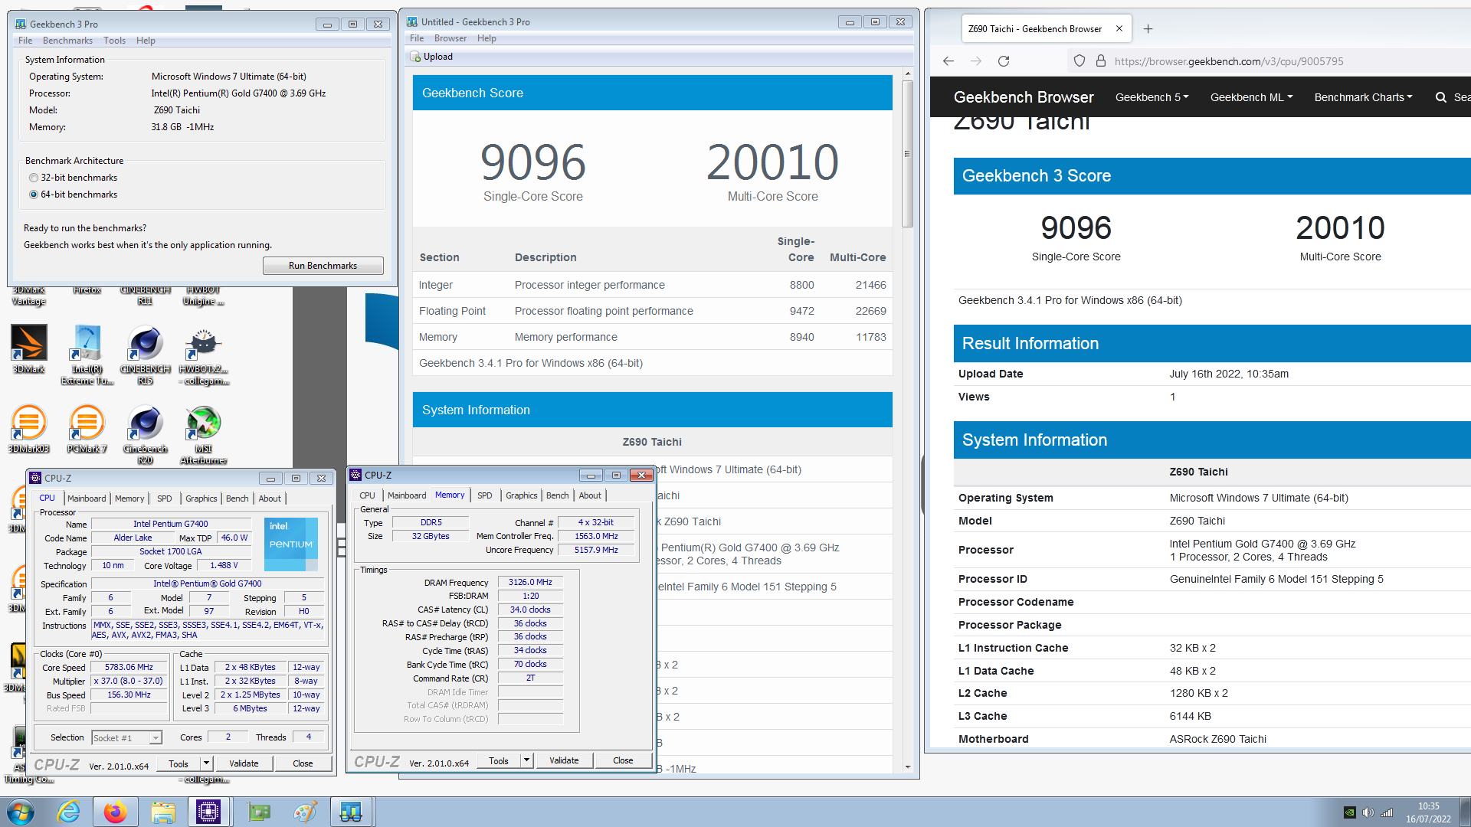This screenshot has height=827, width=1471.
Task: Launch CINEBENCH R15 desktop icon
Action: (145, 354)
